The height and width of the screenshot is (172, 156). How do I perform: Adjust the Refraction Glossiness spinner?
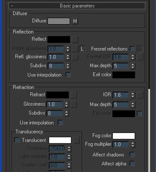point(67,105)
